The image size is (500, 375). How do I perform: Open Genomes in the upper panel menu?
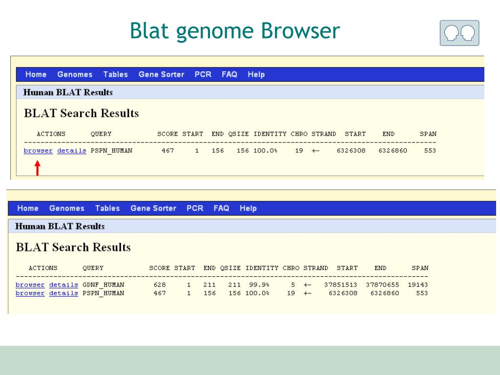(75, 74)
